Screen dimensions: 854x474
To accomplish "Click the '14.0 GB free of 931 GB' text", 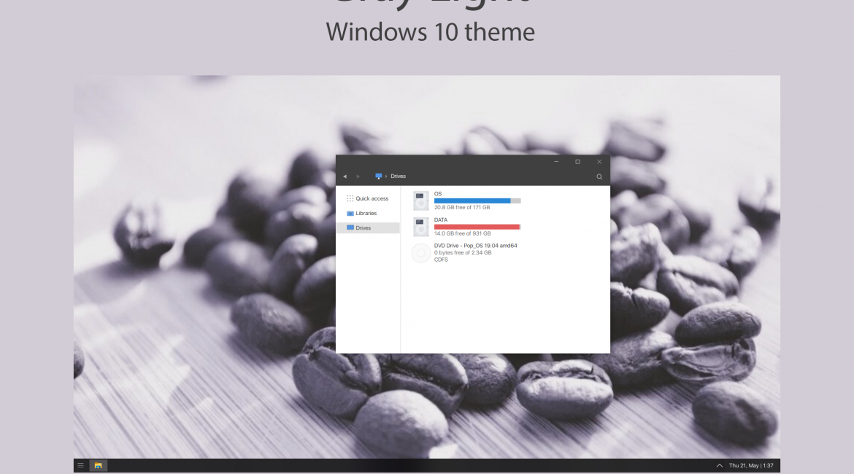I will click(463, 233).
